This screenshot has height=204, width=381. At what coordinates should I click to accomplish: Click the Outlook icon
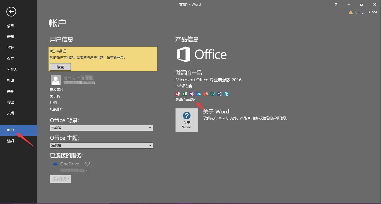point(198,94)
